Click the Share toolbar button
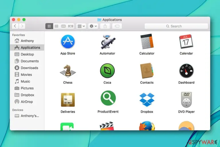This screenshot has height=147, width=220. tap(105, 26)
